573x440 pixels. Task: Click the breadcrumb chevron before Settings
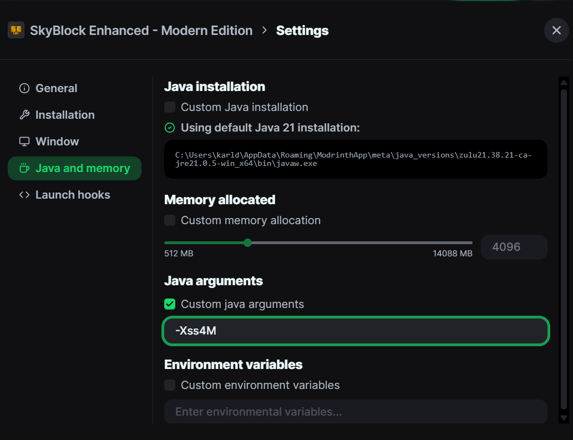coord(265,31)
